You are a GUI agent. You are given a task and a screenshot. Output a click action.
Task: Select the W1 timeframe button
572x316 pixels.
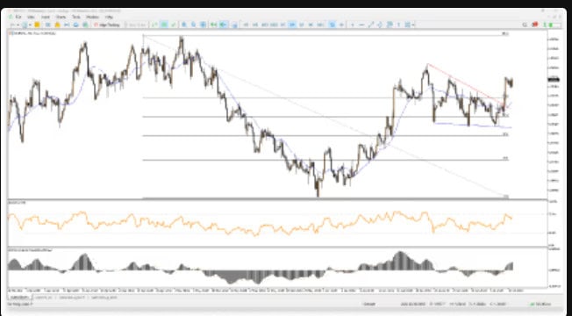click(311, 25)
